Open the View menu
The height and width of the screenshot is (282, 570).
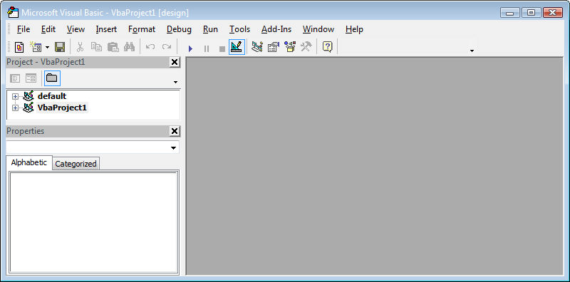pyautogui.click(x=76, y=29)
